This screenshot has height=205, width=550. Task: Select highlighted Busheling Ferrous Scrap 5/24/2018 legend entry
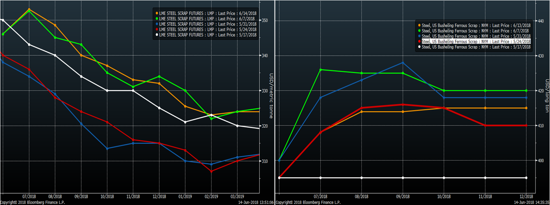click(476, 41)
